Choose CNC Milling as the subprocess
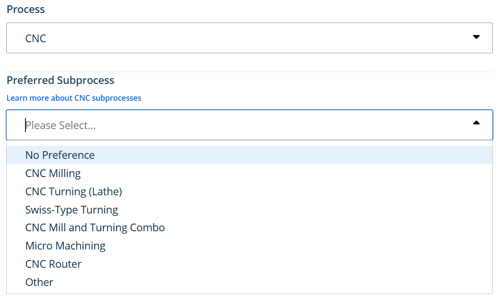 [53, 173]
